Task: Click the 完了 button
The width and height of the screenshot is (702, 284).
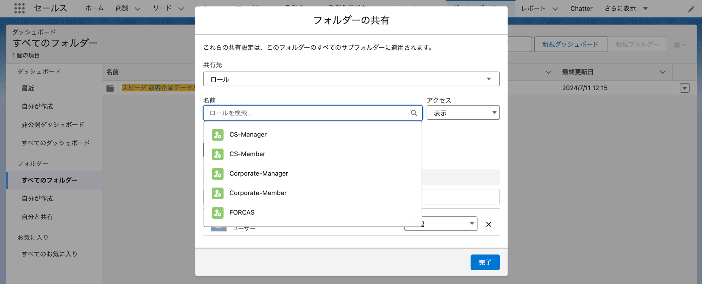Action: pos(485,262)
